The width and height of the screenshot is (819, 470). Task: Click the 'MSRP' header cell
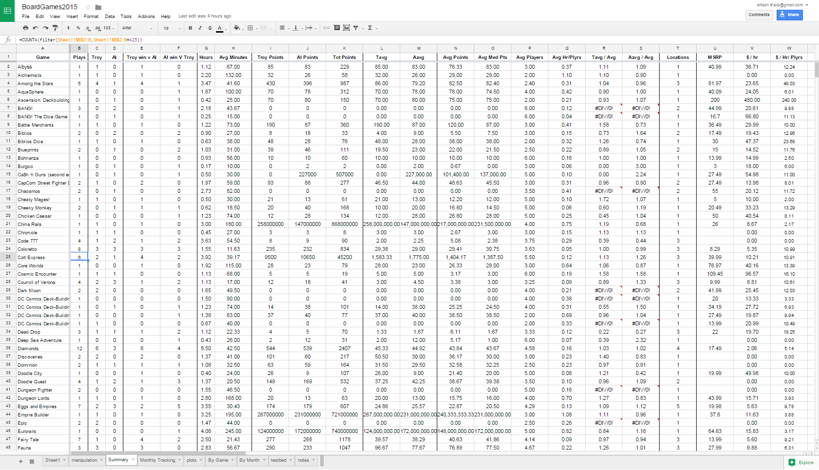tap(715, 57)
